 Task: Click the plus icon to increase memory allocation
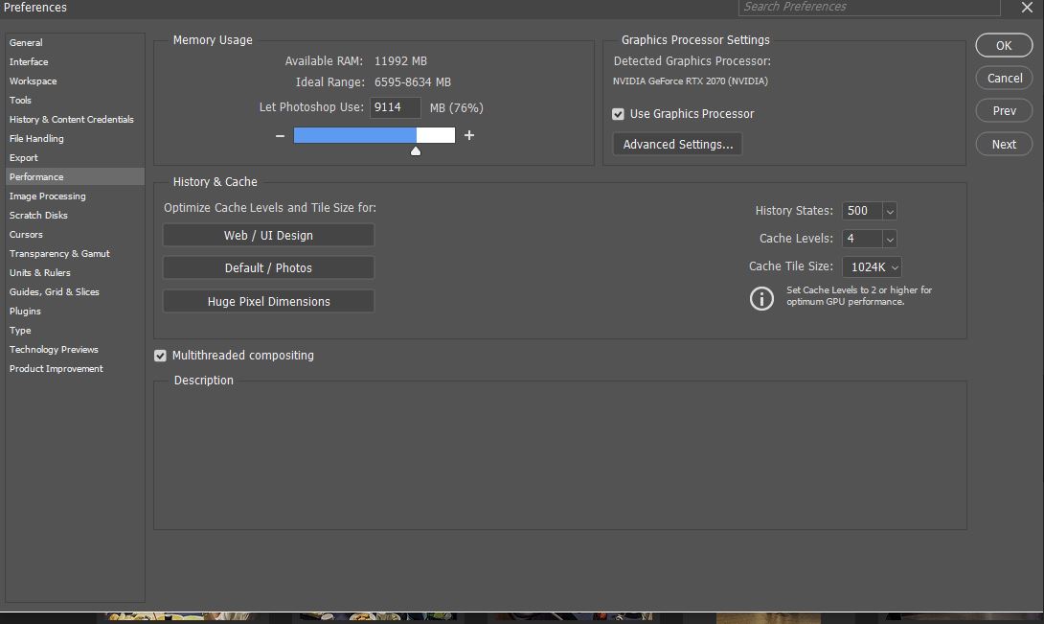pyautogui.click(x=469, y=135)
